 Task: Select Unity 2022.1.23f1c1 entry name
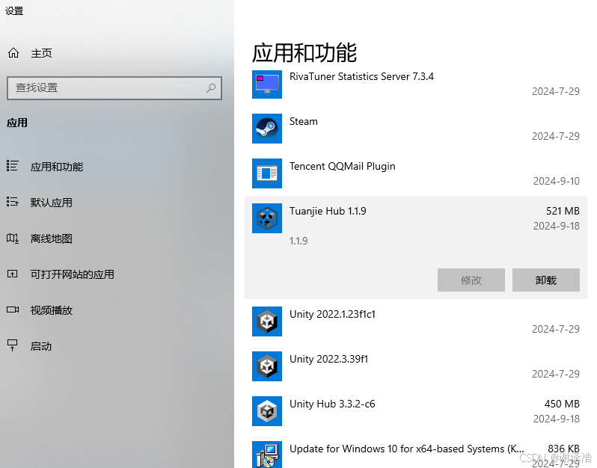(x=332, y=314)
